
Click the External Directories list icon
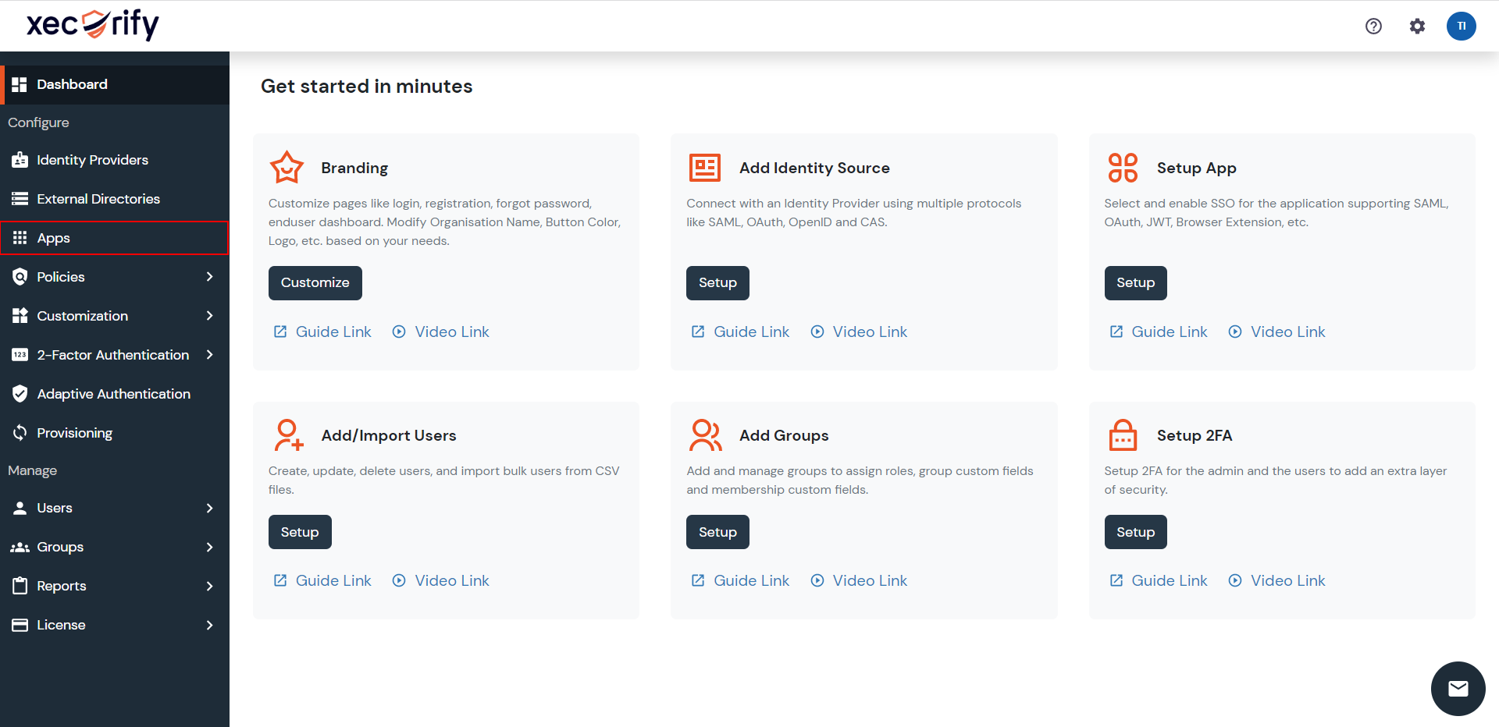click(20, 199)
